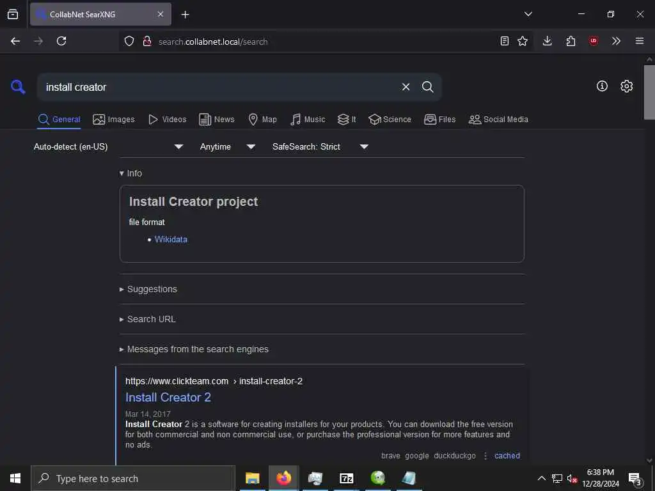Collapse the Info section
The height and width of the screenshot is (491, 655).
[130, 173]
